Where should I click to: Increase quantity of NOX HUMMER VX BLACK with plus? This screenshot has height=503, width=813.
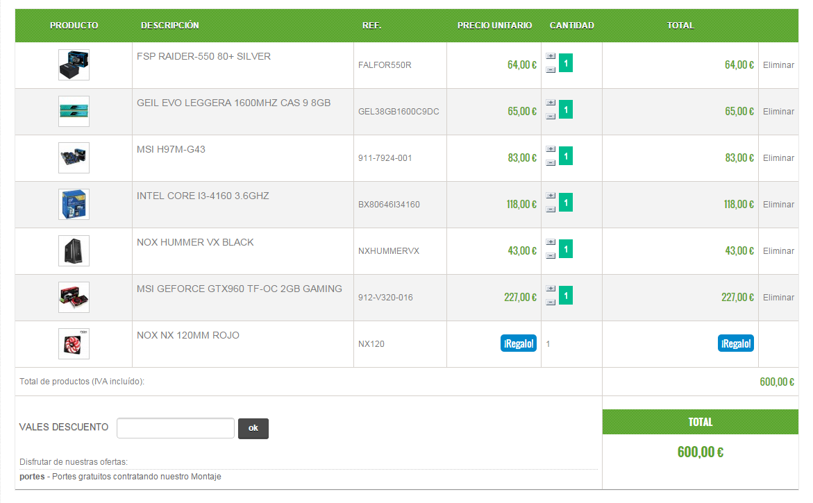[551, 242]
